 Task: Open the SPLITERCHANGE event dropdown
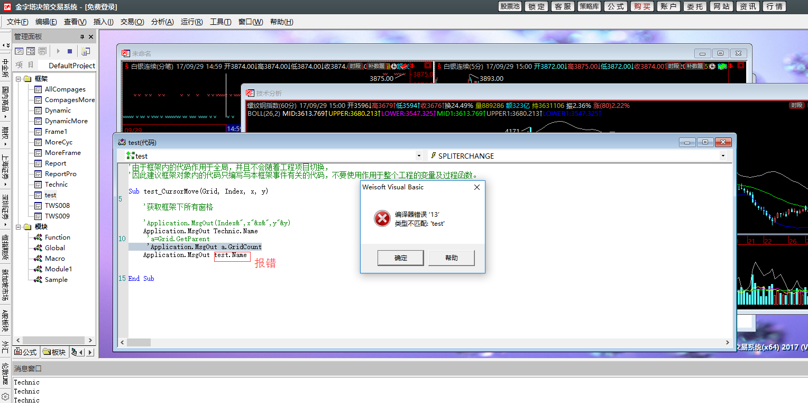click(723, 156)
